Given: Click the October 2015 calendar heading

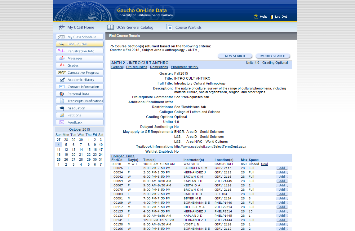Looking at the screenshot, I should click(79, 129).
